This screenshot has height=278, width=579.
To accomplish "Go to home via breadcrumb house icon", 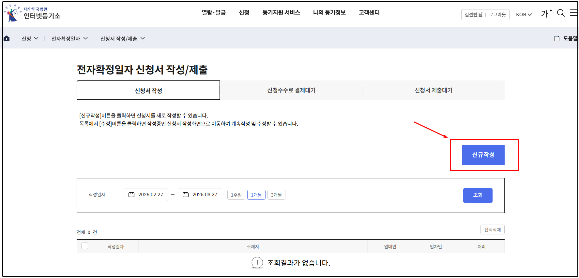I will click(x=7, y=38).
